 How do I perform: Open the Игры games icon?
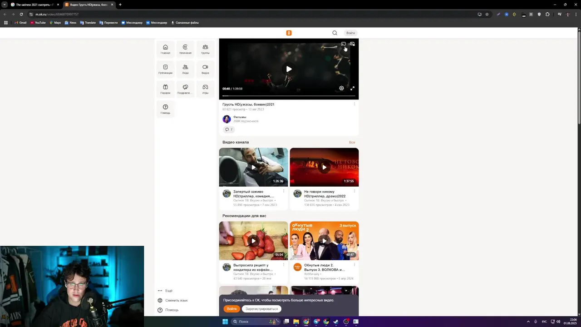(x=205, y=89)
